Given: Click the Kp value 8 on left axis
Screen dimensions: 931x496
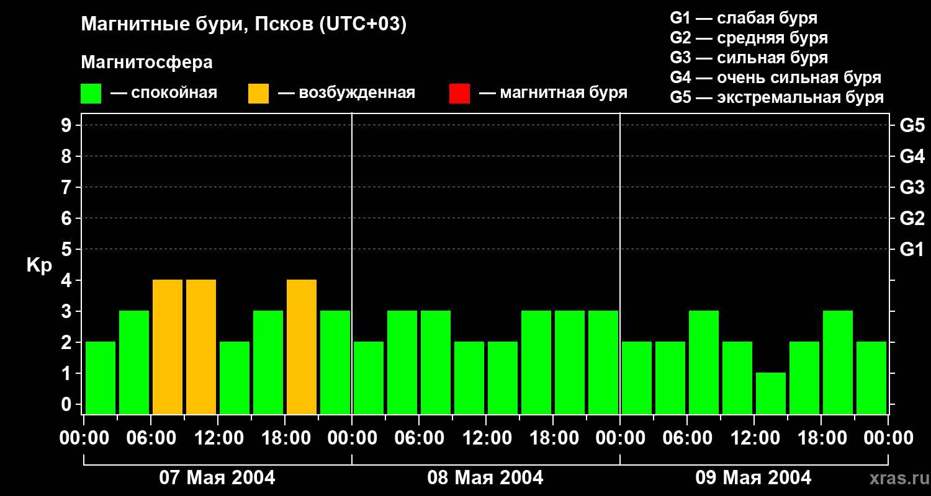Looking at the screenshot, I should pos(66,156).
